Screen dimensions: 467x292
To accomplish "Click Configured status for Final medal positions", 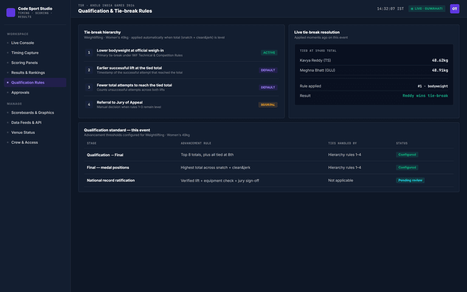I will click(x=407, y=167).
